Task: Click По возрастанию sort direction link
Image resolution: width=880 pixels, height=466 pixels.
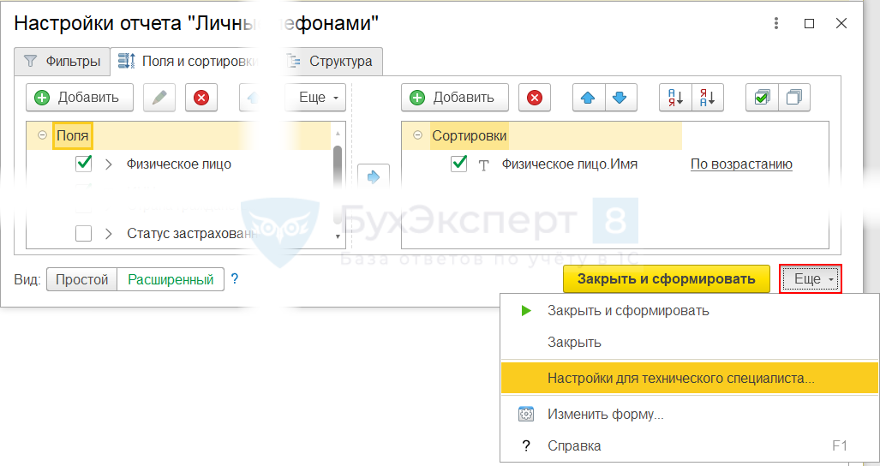Action: coord(741,164)
